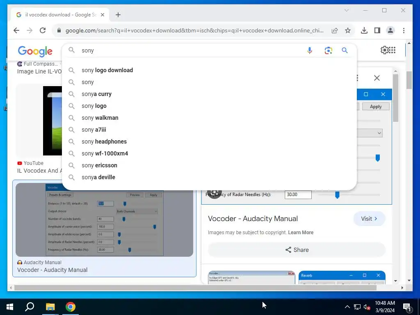Open taskbar search
The height and width of the screenshot is (315, 420).
coord(30,307)
